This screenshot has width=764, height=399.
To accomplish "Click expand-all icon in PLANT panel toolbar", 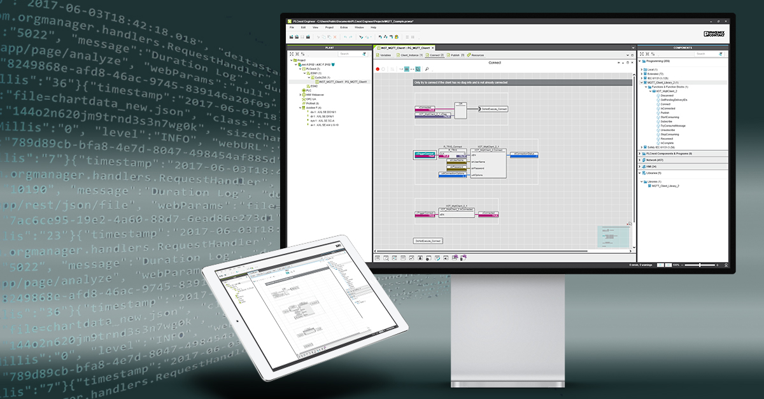I will pyautogui.click(x=292, y=54).
